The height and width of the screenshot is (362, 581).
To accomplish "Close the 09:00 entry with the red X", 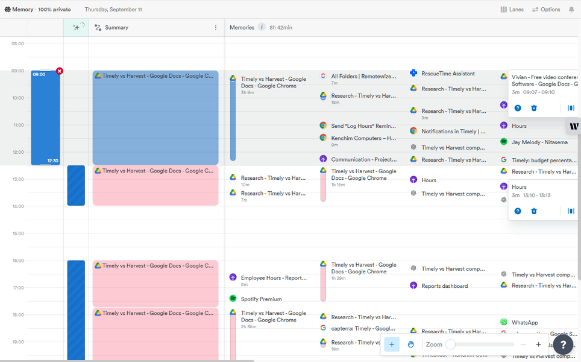I will [59, 71].
